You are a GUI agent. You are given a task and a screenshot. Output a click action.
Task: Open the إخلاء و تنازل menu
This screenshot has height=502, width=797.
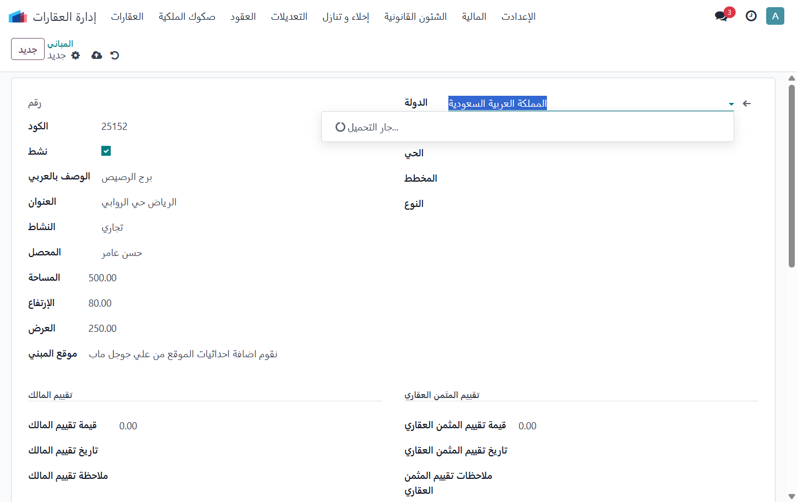coord(346,17)
